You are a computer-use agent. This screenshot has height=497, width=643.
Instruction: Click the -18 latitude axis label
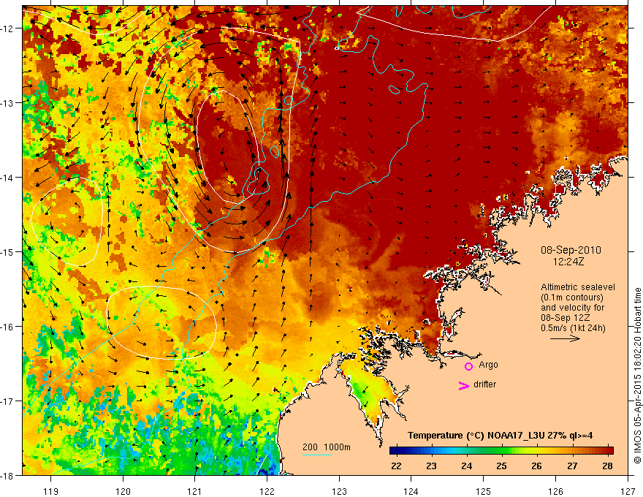(x=8, y=476)
